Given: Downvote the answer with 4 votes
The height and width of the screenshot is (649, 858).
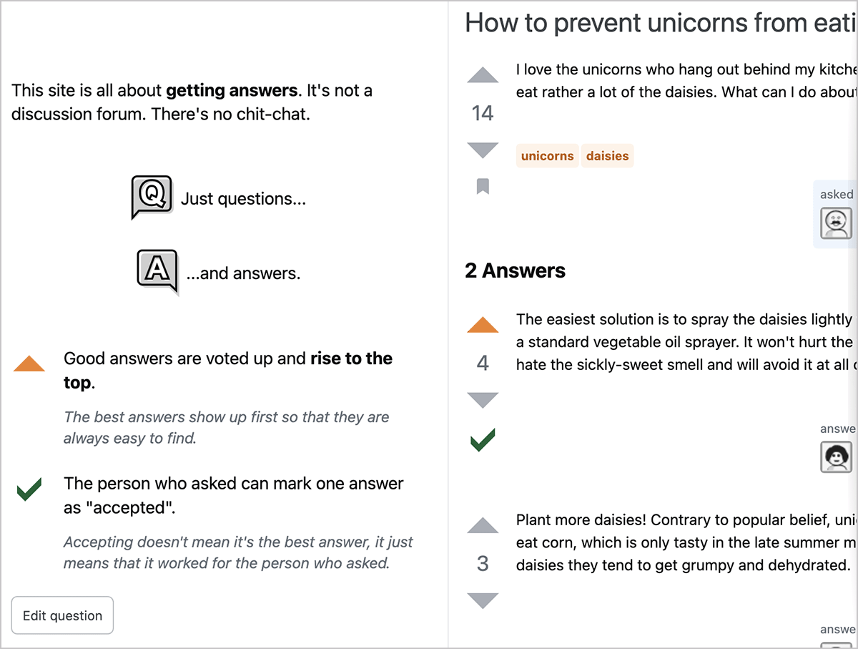Looking at the screenshot, I should click(x=483, y=400).
